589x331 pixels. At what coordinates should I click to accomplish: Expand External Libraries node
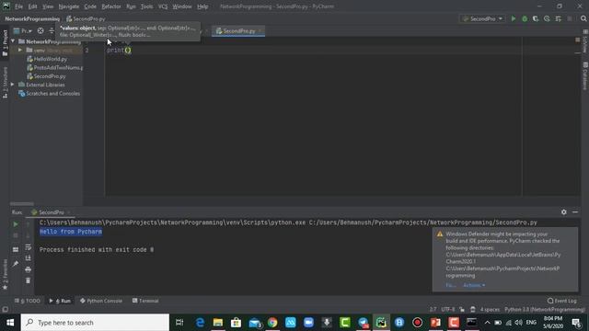pos(13,85)
